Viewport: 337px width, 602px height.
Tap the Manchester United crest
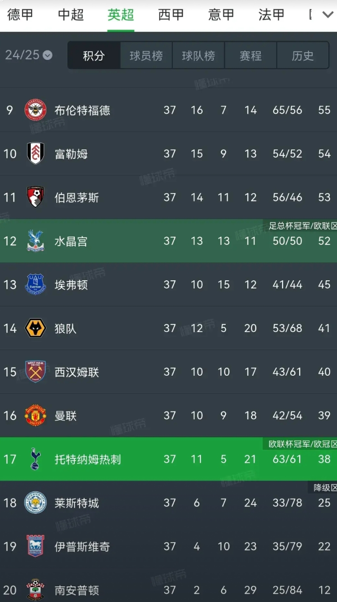click(36, 415)
